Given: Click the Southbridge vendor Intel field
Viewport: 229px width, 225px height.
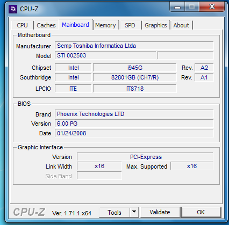Looking at the screenshot, I should tap(73, 77).
